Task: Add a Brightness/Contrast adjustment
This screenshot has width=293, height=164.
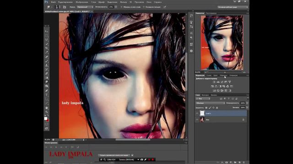Action: [214, 82]
